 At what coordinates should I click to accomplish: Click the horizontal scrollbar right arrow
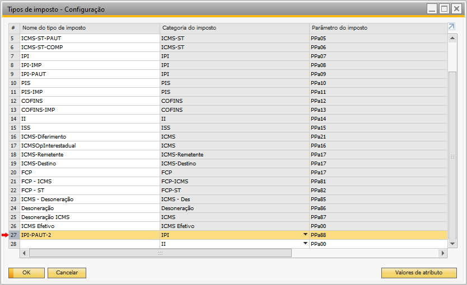point(442,253)
